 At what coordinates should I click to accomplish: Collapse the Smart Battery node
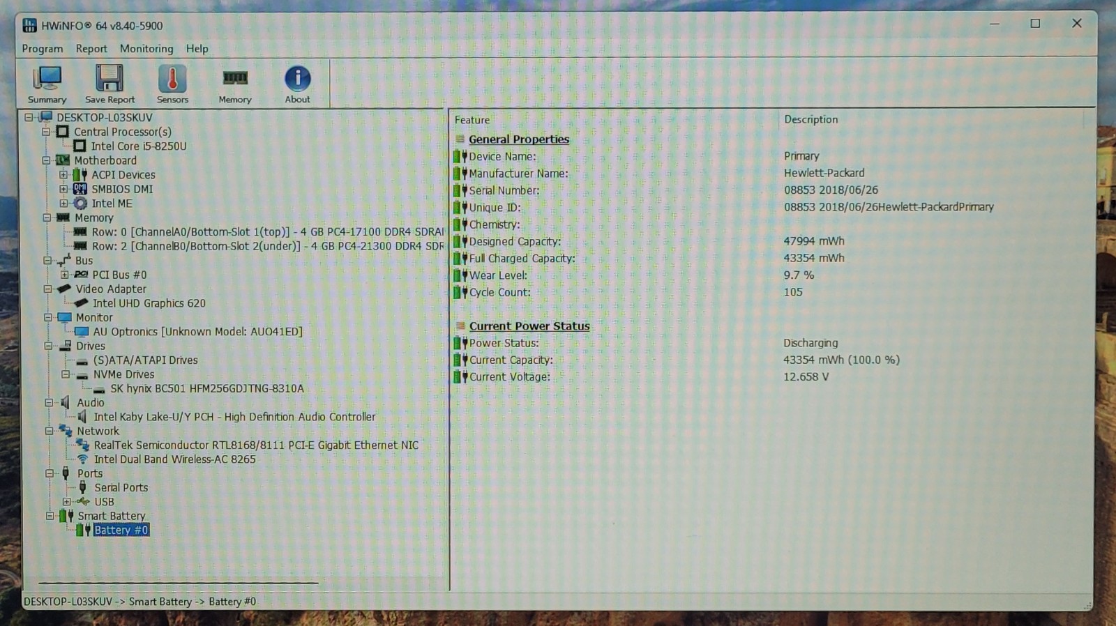[50, 516]
